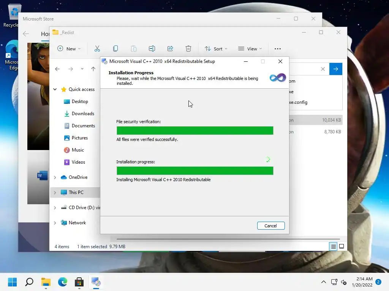Select Music in navigation pane

(x=74, y=150)
